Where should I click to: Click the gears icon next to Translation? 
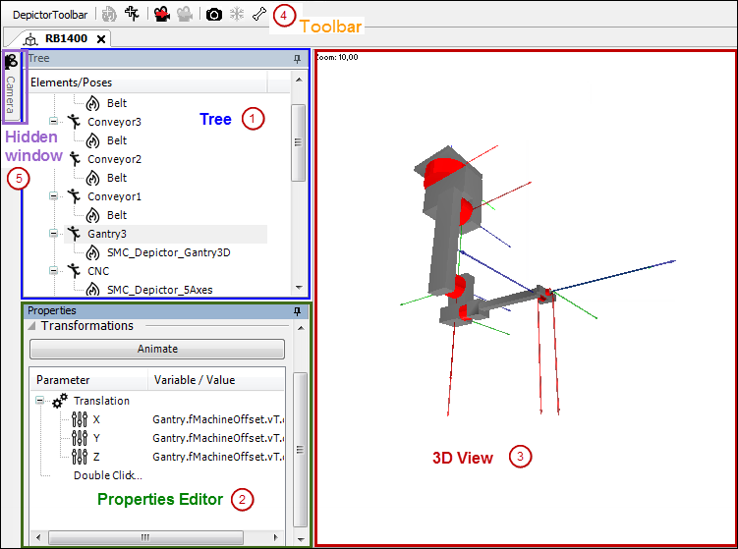coord(60,401)
